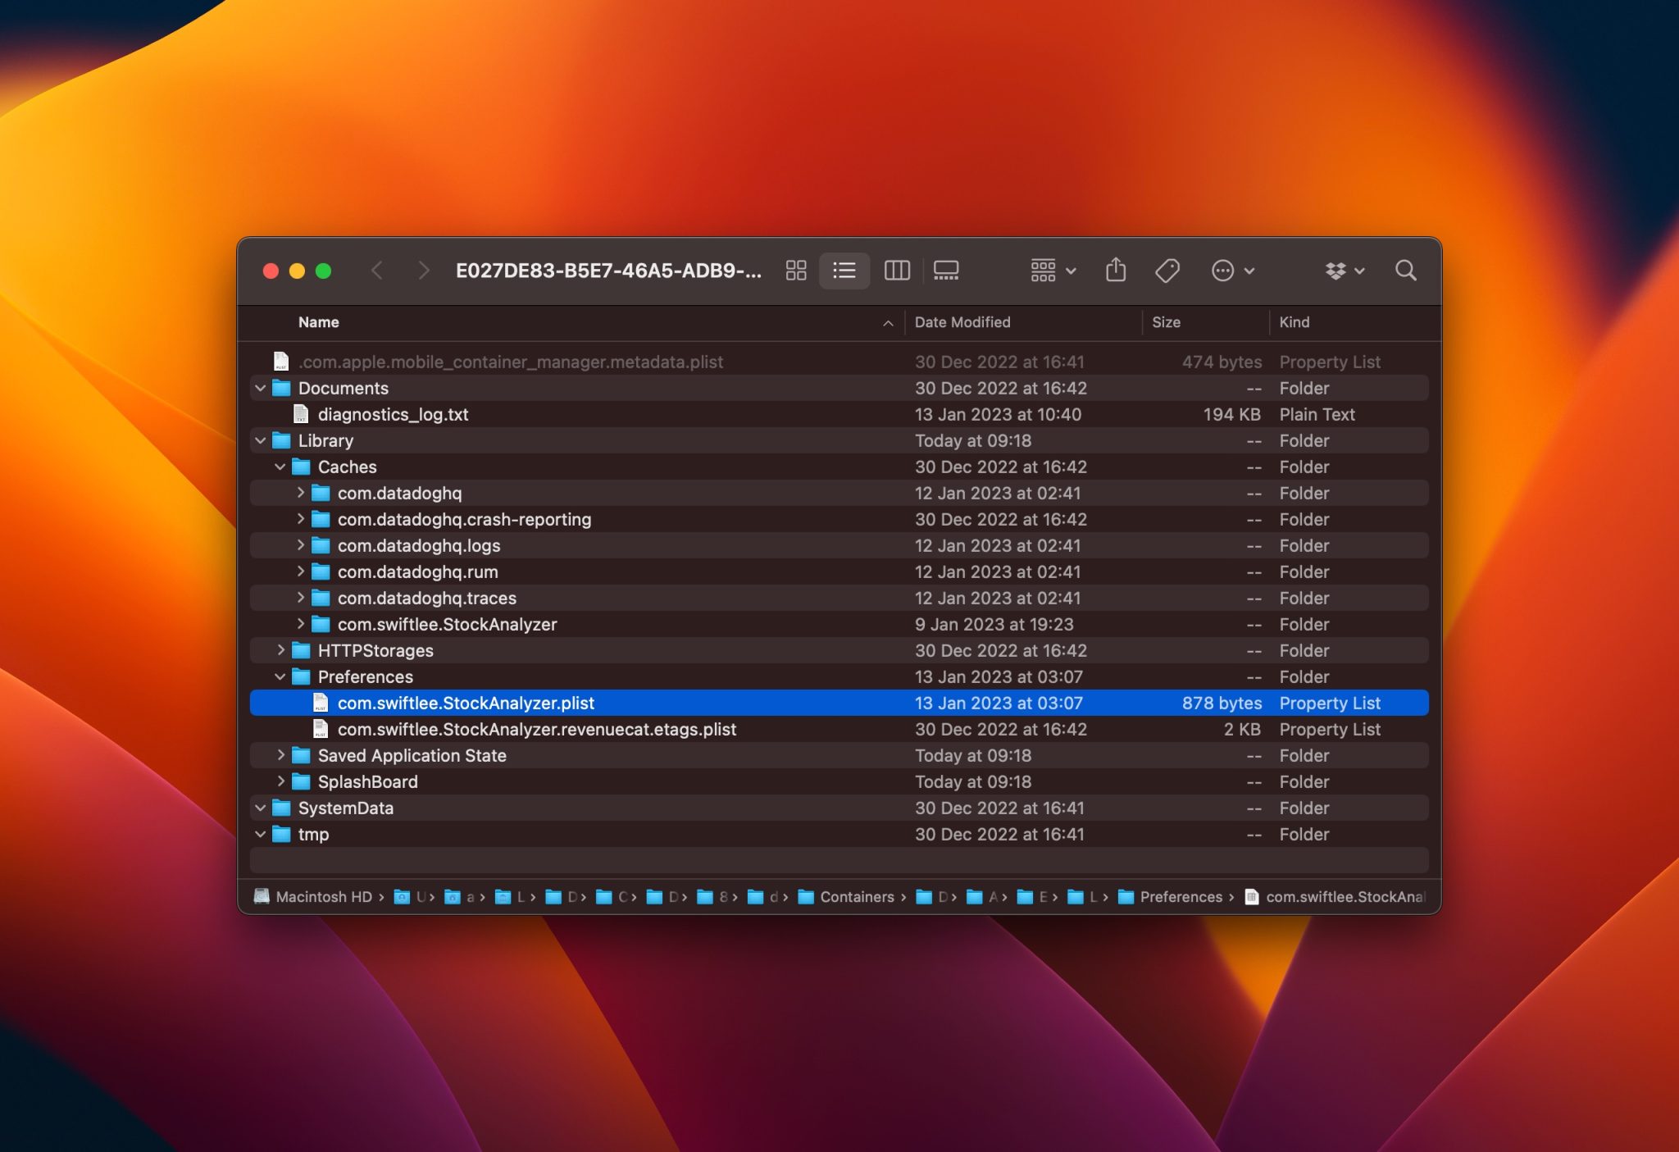Switch to icon view in the toolbar
The width and height of the screenshot is (1679, 1152).
coord(796,271)
